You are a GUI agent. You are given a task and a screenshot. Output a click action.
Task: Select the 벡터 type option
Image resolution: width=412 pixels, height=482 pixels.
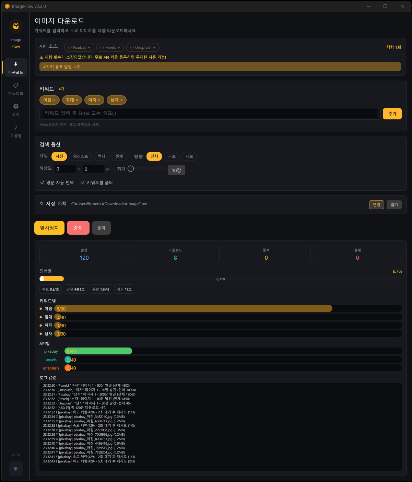coord(102,156)
